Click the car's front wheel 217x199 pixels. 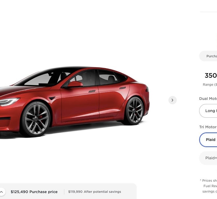36,120
